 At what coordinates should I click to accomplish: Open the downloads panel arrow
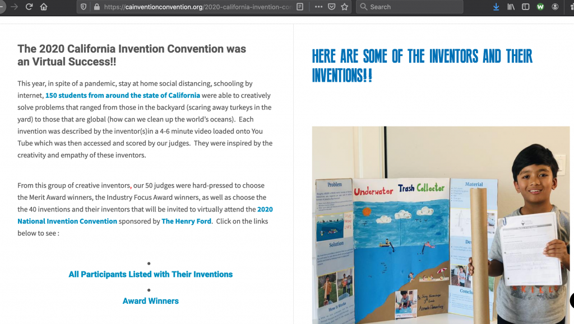(496, 7)
